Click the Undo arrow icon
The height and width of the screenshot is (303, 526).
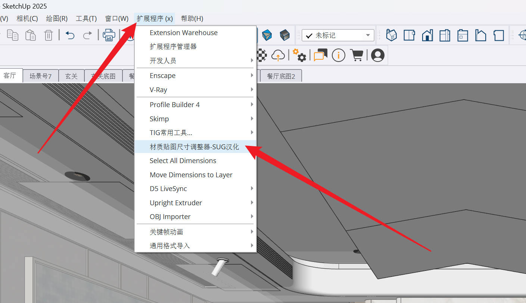tap(70, 35)
